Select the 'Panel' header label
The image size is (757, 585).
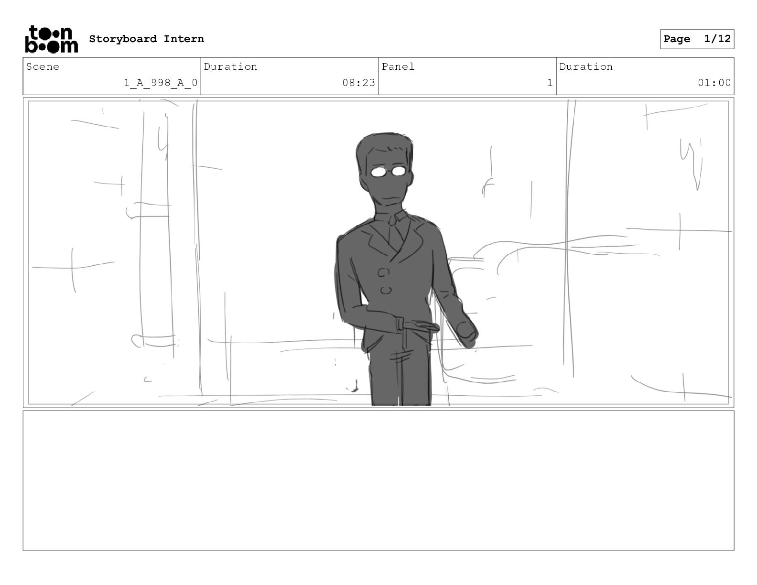point(398,66)
